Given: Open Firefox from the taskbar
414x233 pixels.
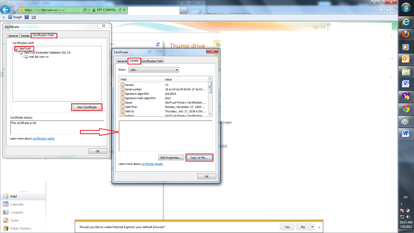Looking at the screenshot, I should 406,34.
